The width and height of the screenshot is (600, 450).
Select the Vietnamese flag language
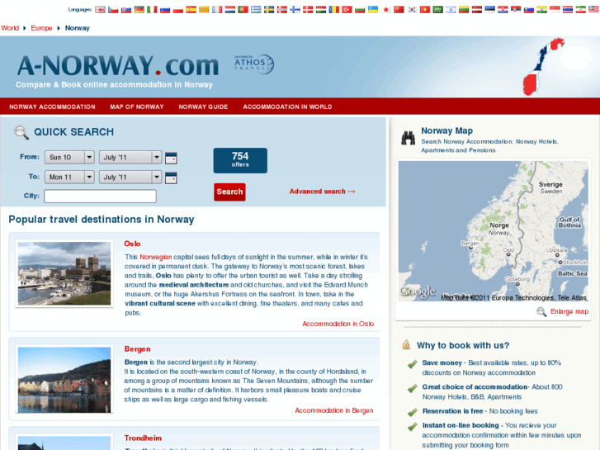425,10
